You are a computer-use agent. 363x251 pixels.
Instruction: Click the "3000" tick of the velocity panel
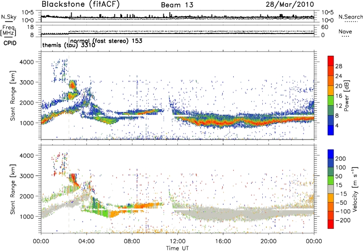coord(27,176)
